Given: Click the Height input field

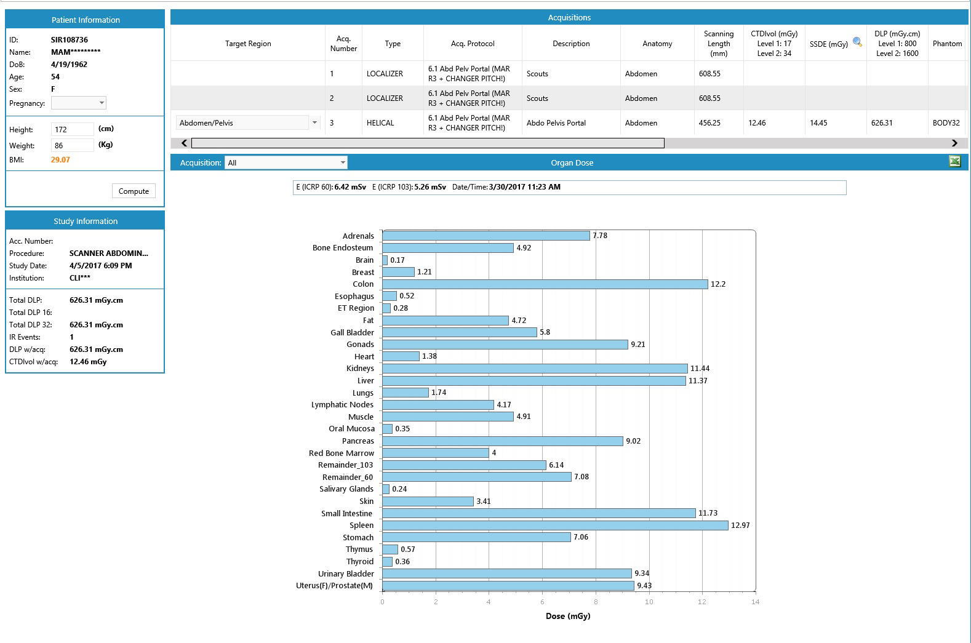Looking at the screenshot, I should 72,129.
